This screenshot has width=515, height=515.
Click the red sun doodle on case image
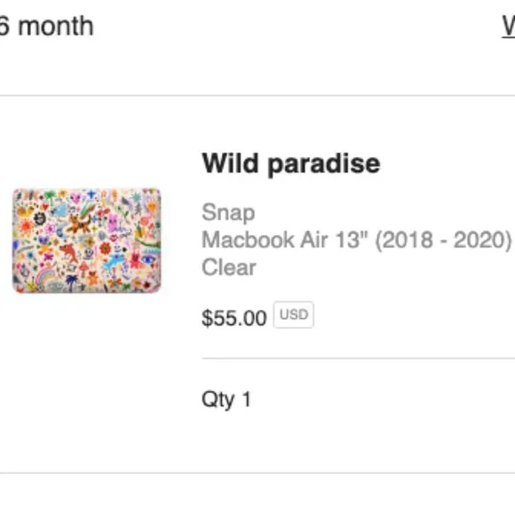[26, 226]
